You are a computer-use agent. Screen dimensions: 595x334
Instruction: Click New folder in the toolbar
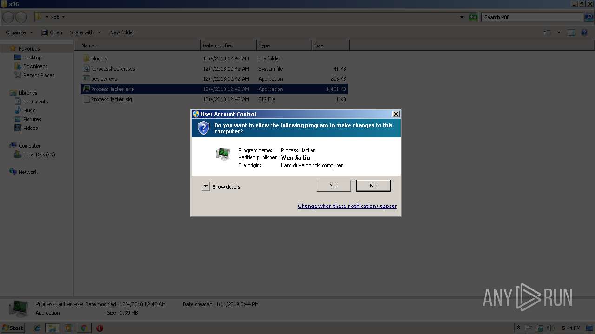pos(122,32)
